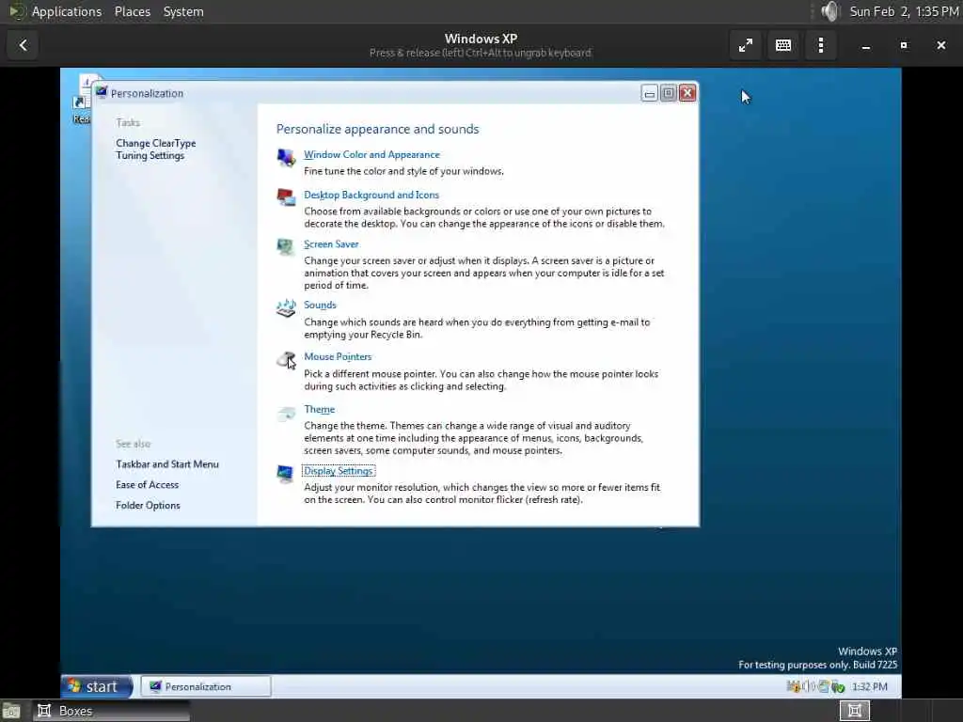The image size is (963, 722).
Task: Minimize the Boxes window
Action: (x=866, y=45)
